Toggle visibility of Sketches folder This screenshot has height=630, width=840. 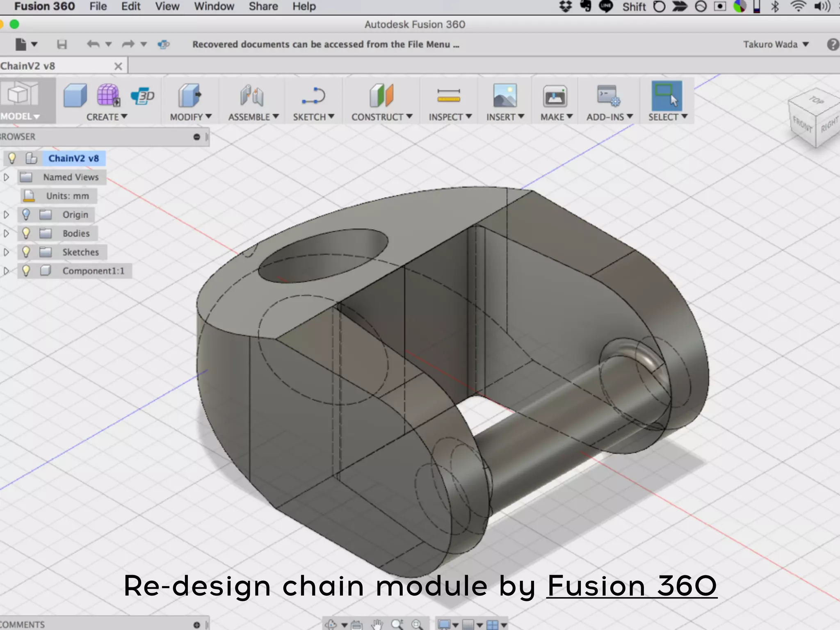(x=26, y=252)
